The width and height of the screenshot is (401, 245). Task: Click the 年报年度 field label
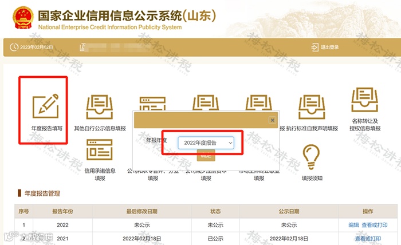tap(156, 140)
